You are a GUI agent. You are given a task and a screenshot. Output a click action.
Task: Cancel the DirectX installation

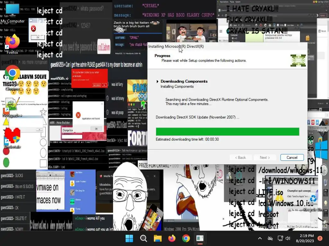pyautogui.click(x=292, y=158)
